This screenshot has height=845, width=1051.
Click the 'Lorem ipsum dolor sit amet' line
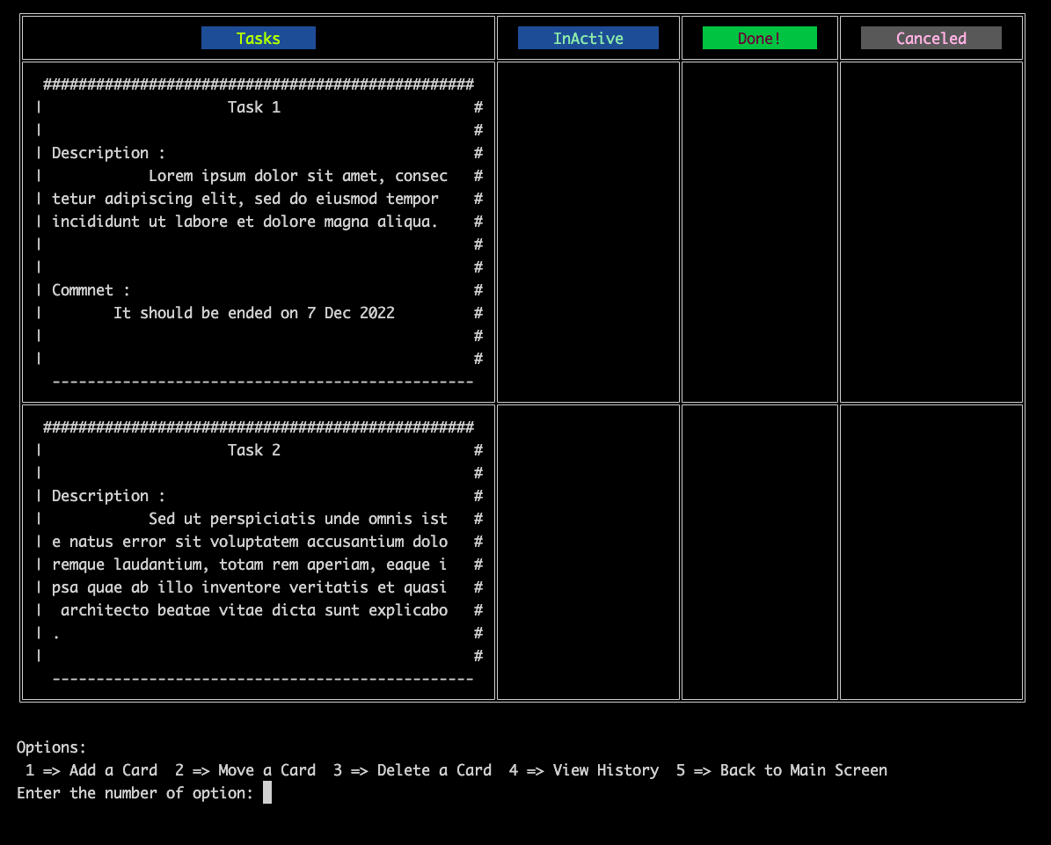[x=297, y=176]
